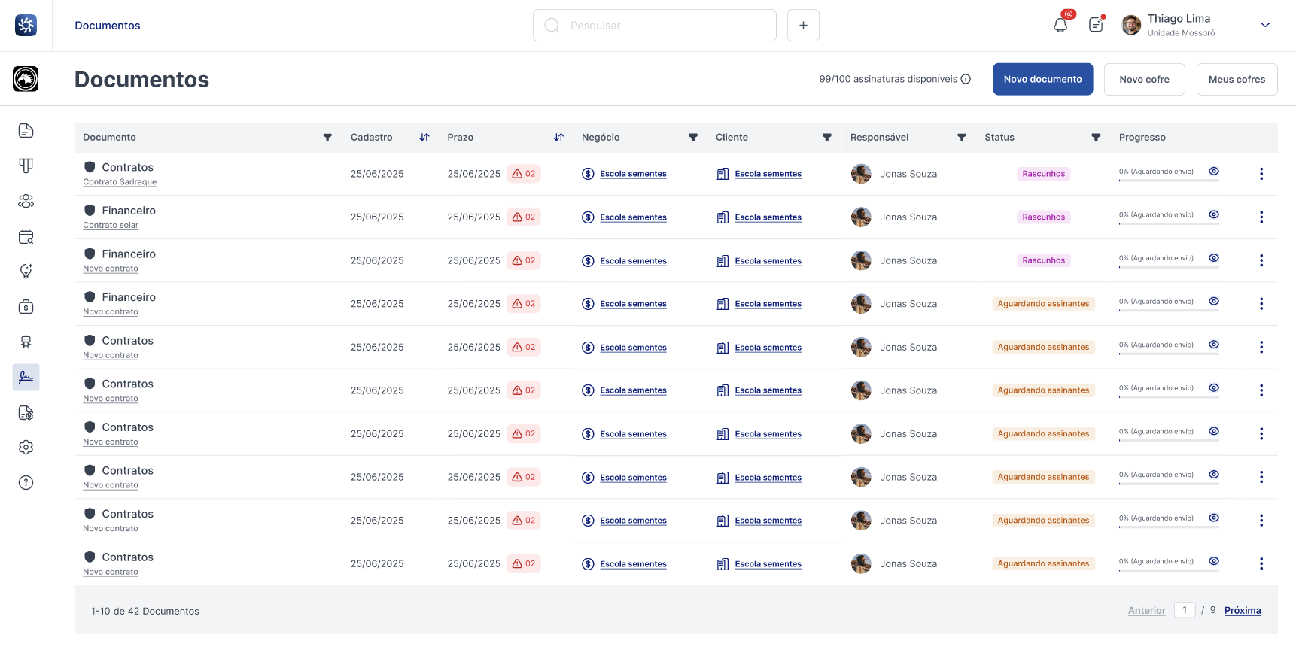This screenshot has height=650, width=1296.
Task: Click the Documentos breadcrumb in top bar
Action: click(x=108, y=26)
